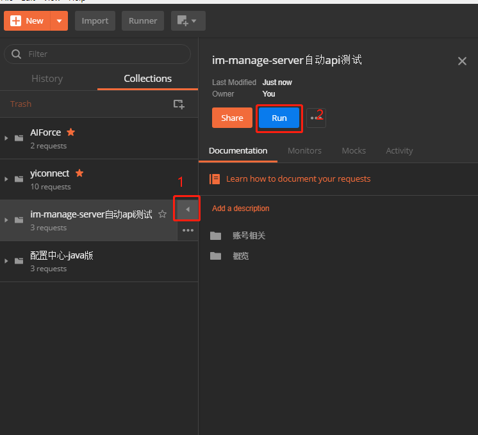Click the Filter search field
Viewport: 478px width, 435px height.
(97, 54)
